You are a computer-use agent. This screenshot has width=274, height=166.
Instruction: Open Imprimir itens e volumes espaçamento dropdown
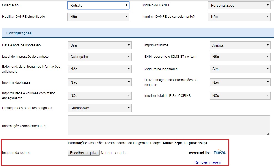pyautogui.click(x=99, y=95)
